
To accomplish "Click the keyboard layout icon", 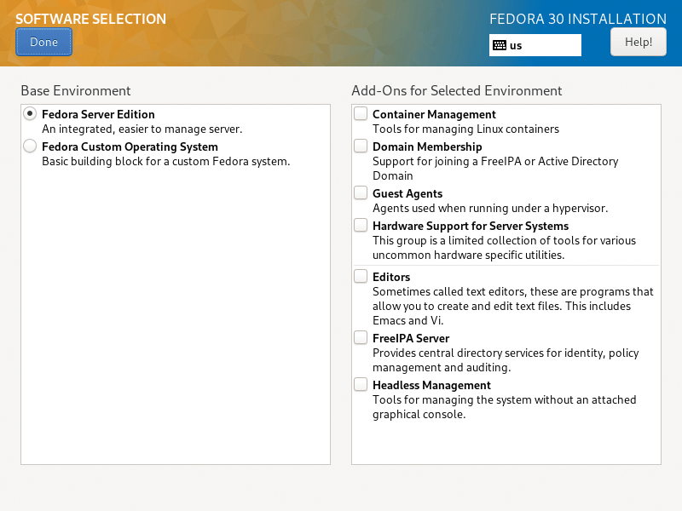I will click(x=500, y=45).
